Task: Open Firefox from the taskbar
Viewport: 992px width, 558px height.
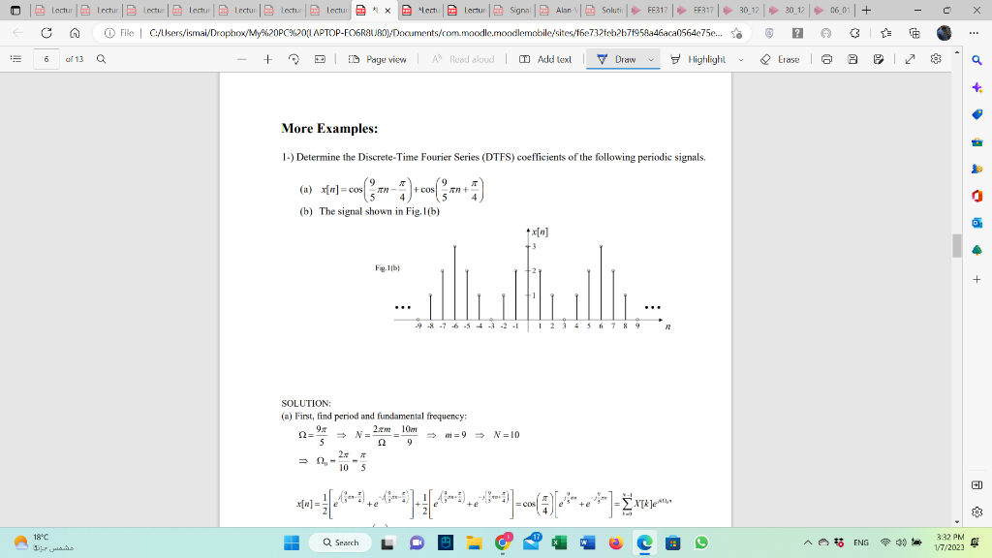Action: click(615, 542)
